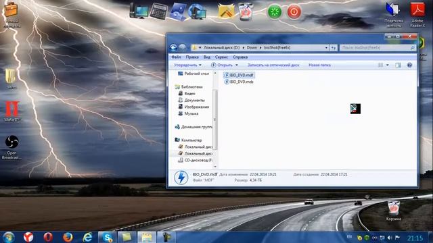
Task: Click the Down segment in address bar
Action: 252,48
